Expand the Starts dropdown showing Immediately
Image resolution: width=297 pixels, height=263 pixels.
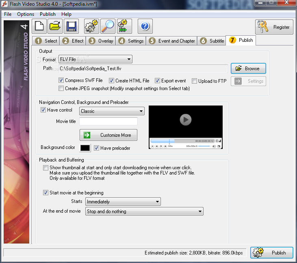(x=123, y=201)
